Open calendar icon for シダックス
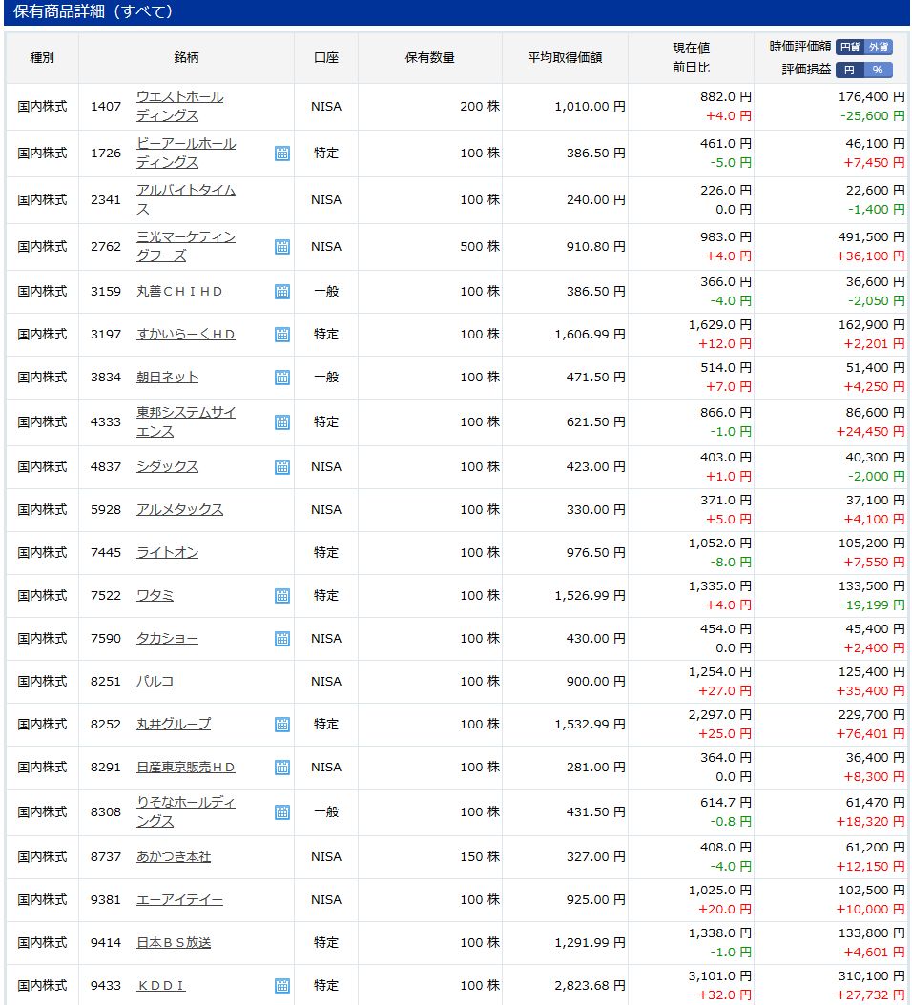 coord(282,467)
